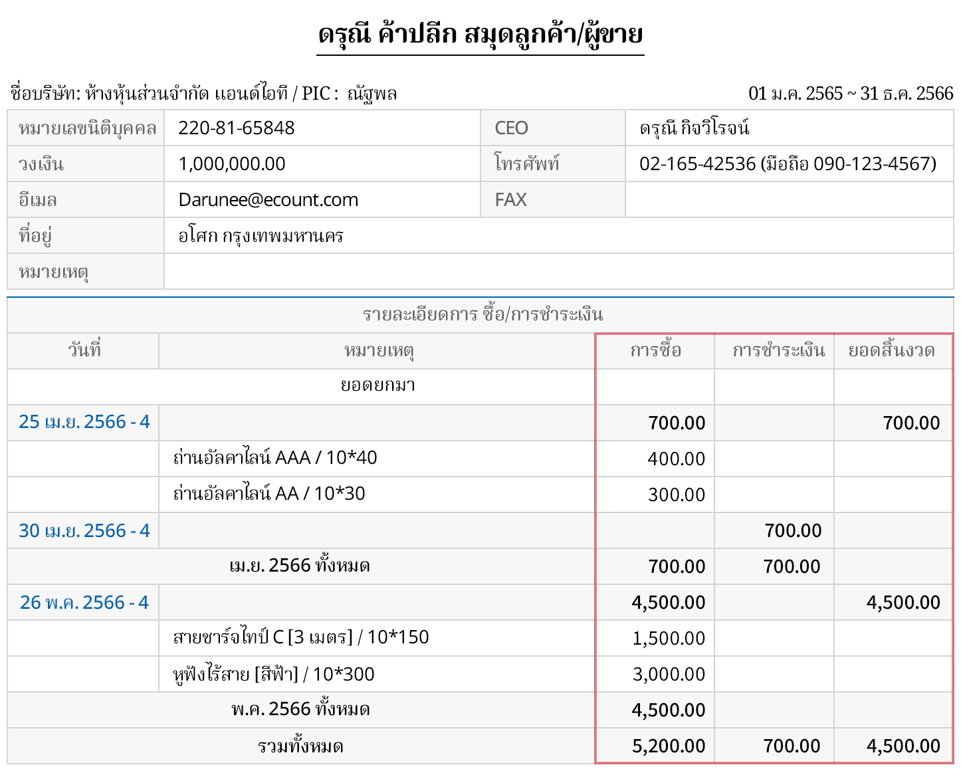The width and height of the screenshot is (961, 771).
Task: Click the ถ่านอัลคาไลน์ AAA / 10*40 row
Action: click(x=275, y=458)
